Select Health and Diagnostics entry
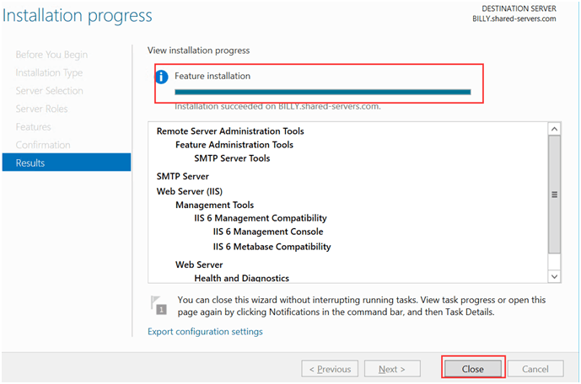 241,278
